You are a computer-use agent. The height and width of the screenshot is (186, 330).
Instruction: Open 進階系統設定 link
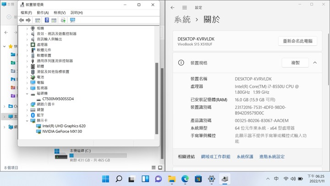click(272, 157)
